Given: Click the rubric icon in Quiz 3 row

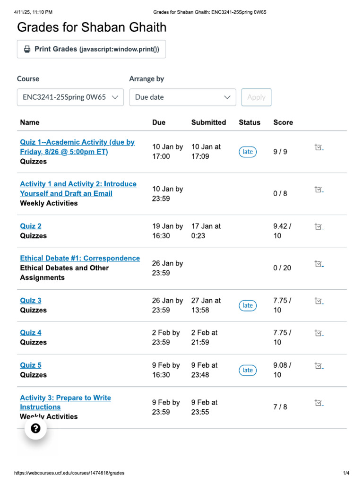Looking at the screenshot, I should [x=319, y=301].
